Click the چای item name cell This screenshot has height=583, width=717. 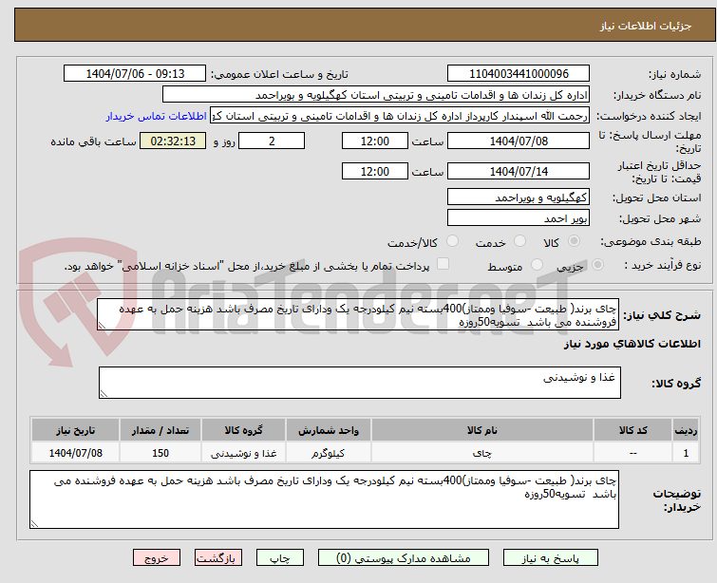click(482, 453)
